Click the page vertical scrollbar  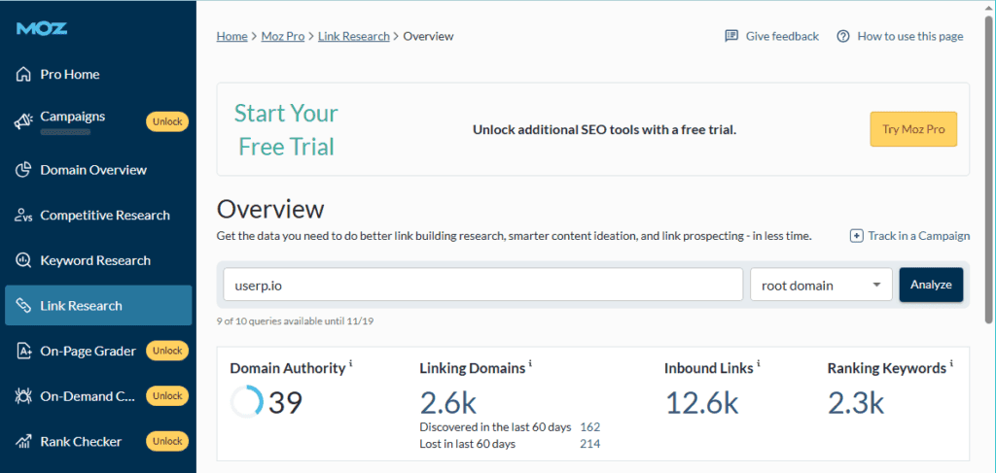point(989,171)
